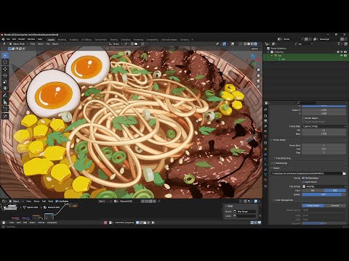349x261 pixels.
Task: Adjust the Quality slider
Action: coord(324,194)
